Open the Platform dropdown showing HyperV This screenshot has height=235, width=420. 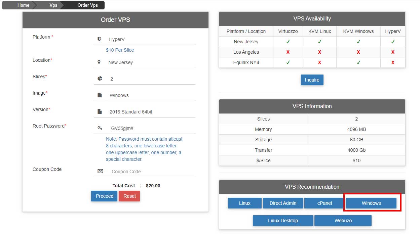[150, 39]
